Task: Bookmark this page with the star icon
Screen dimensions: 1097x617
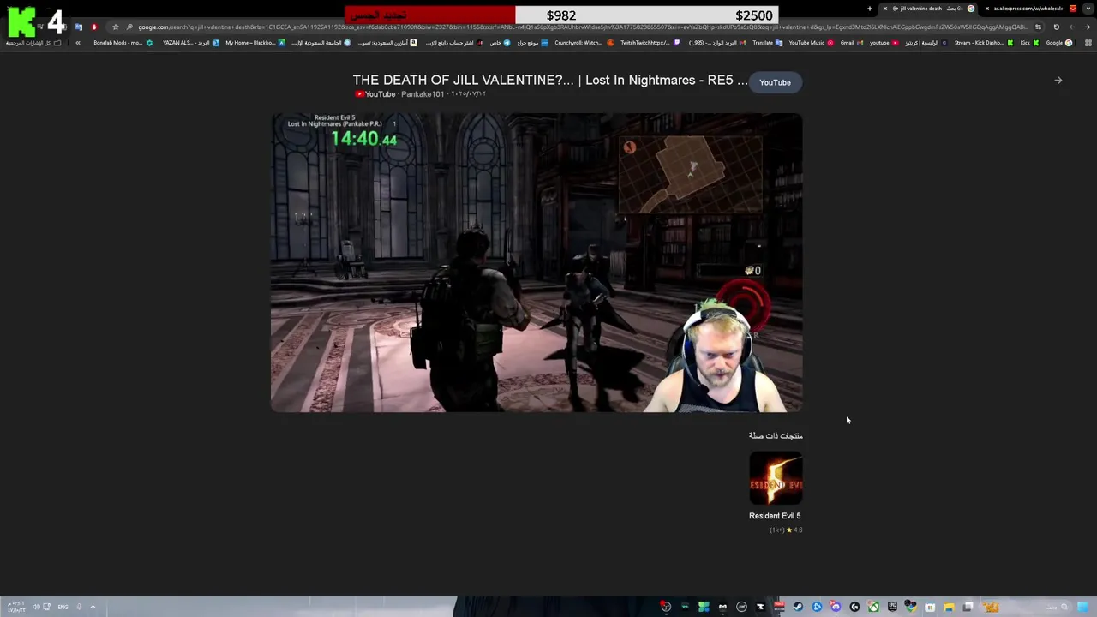Action: 116,27
